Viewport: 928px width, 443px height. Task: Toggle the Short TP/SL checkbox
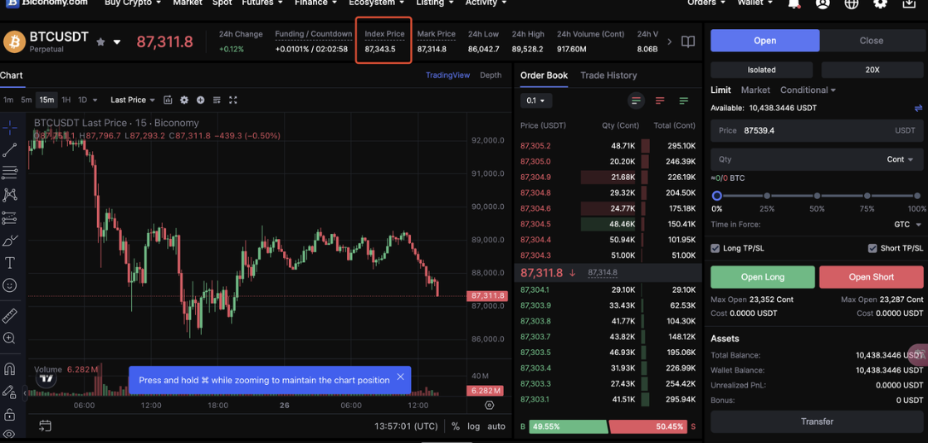872,248
